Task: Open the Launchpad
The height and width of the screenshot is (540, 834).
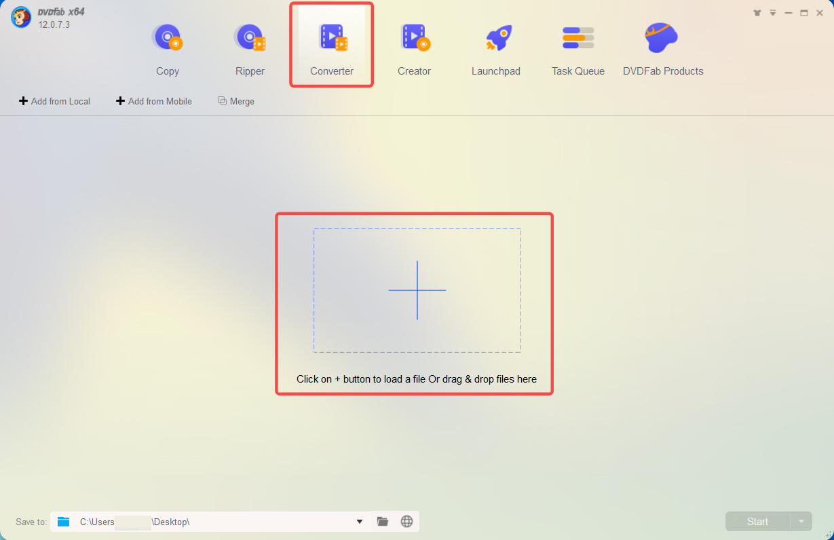Action: (x=496, y=49)
